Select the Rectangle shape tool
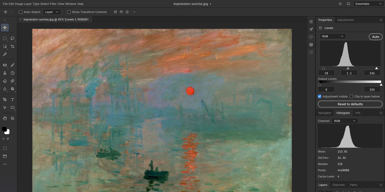The image size is (385, 192). click(x=13, y=108)
